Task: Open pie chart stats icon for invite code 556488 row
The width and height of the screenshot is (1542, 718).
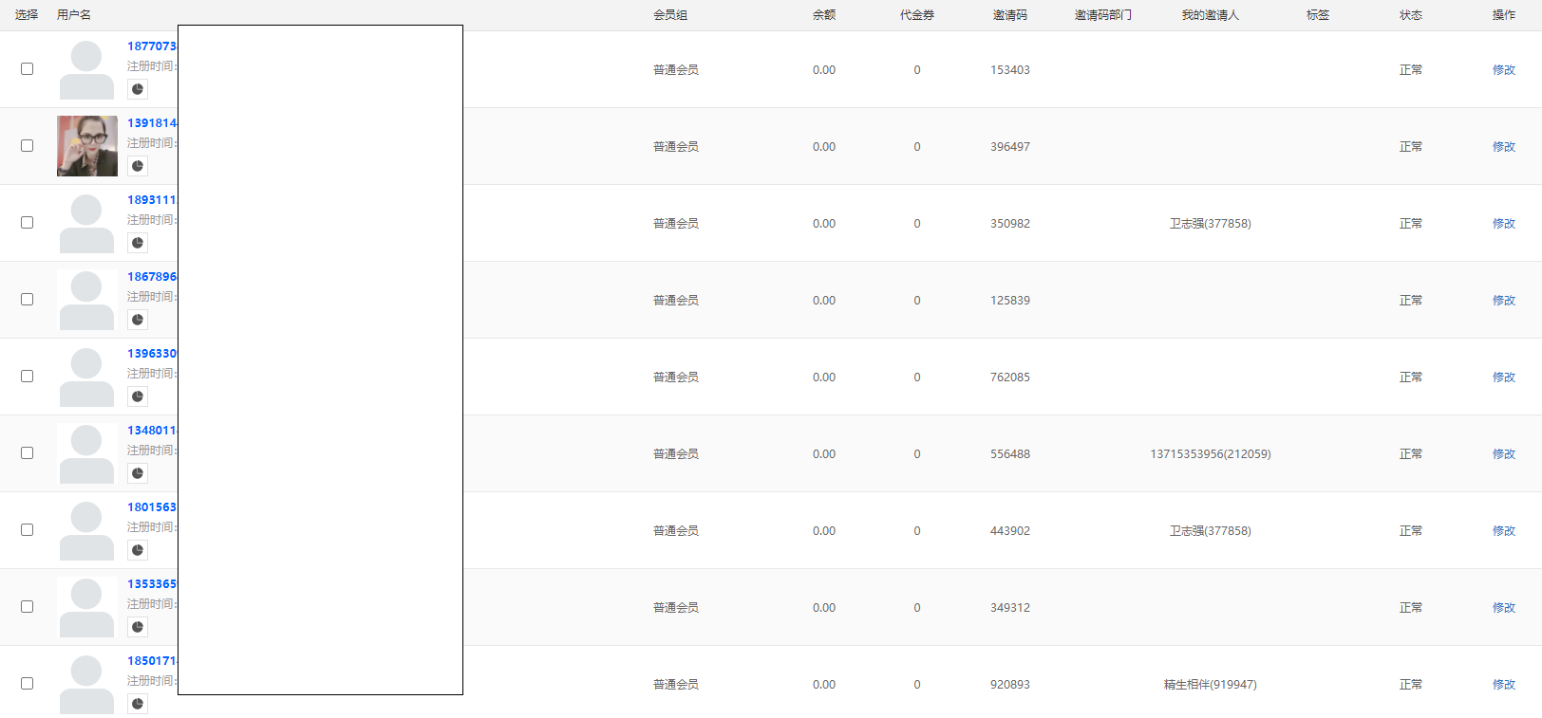Action: click(138, 473)
